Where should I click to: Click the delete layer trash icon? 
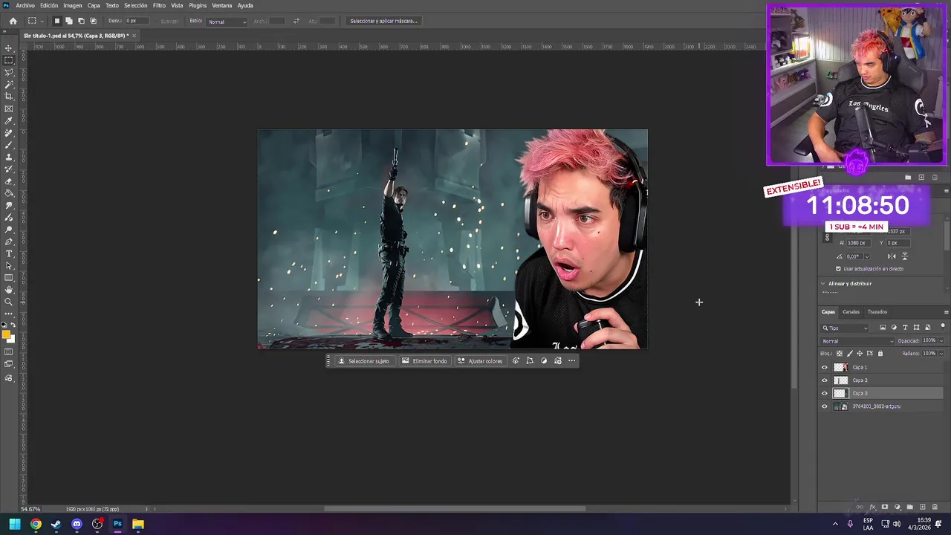[x=935, y=507]
